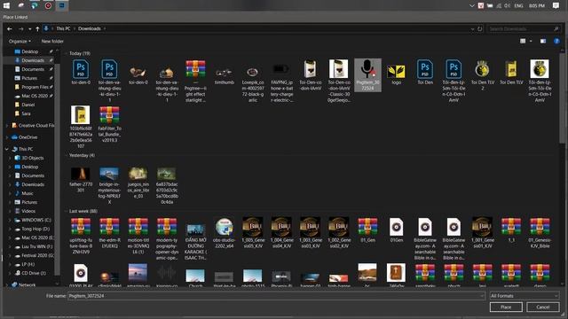
Task: Select Downloads in the address bar
Action: coord(90,28)
